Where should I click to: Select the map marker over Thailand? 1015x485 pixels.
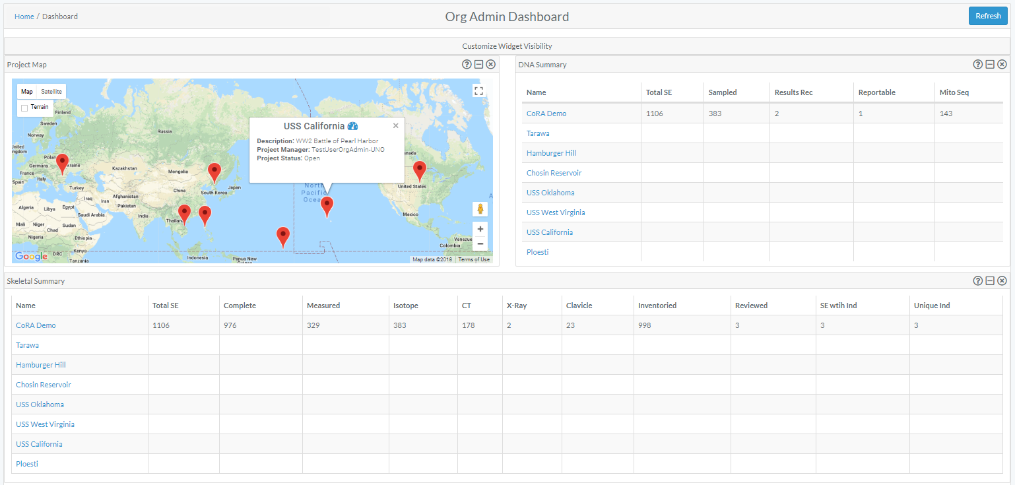point(184,215)
